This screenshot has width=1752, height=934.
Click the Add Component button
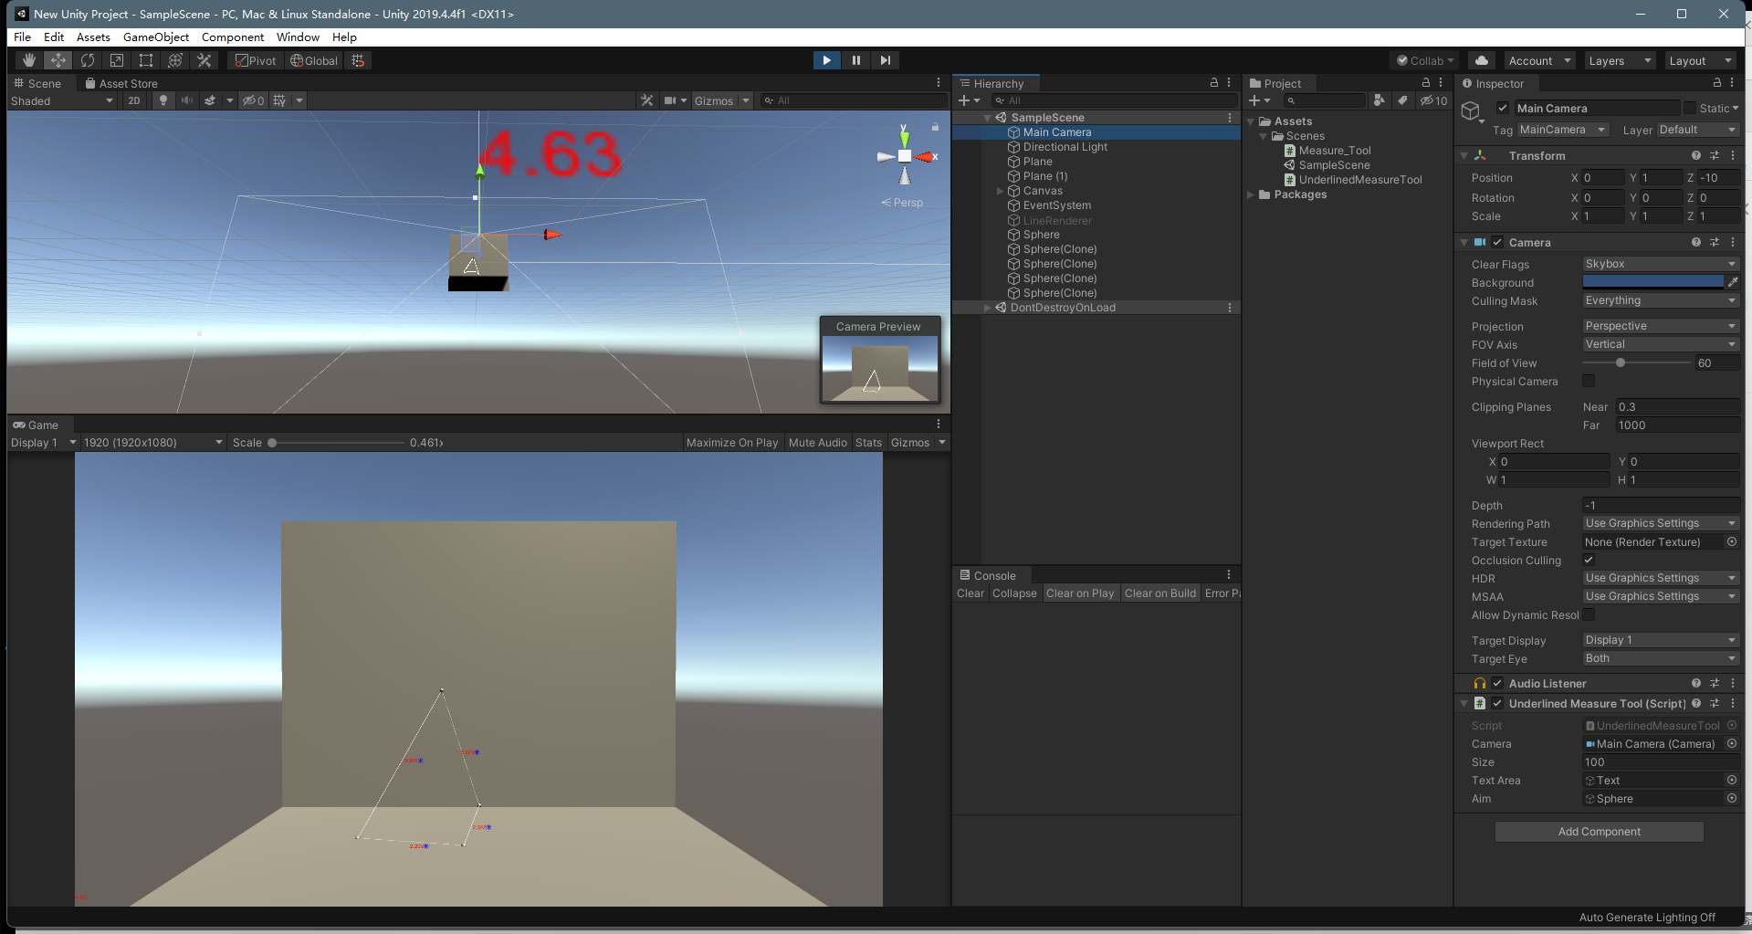click(1599, 831)
